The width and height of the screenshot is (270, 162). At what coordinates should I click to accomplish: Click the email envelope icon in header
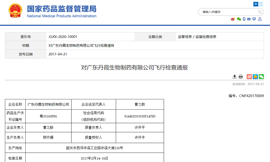point(249,19)
